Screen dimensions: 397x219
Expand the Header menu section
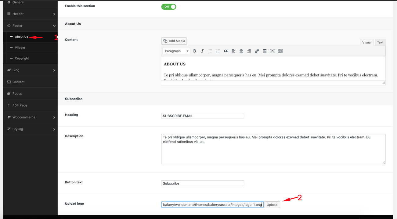(x=30, y=14)
